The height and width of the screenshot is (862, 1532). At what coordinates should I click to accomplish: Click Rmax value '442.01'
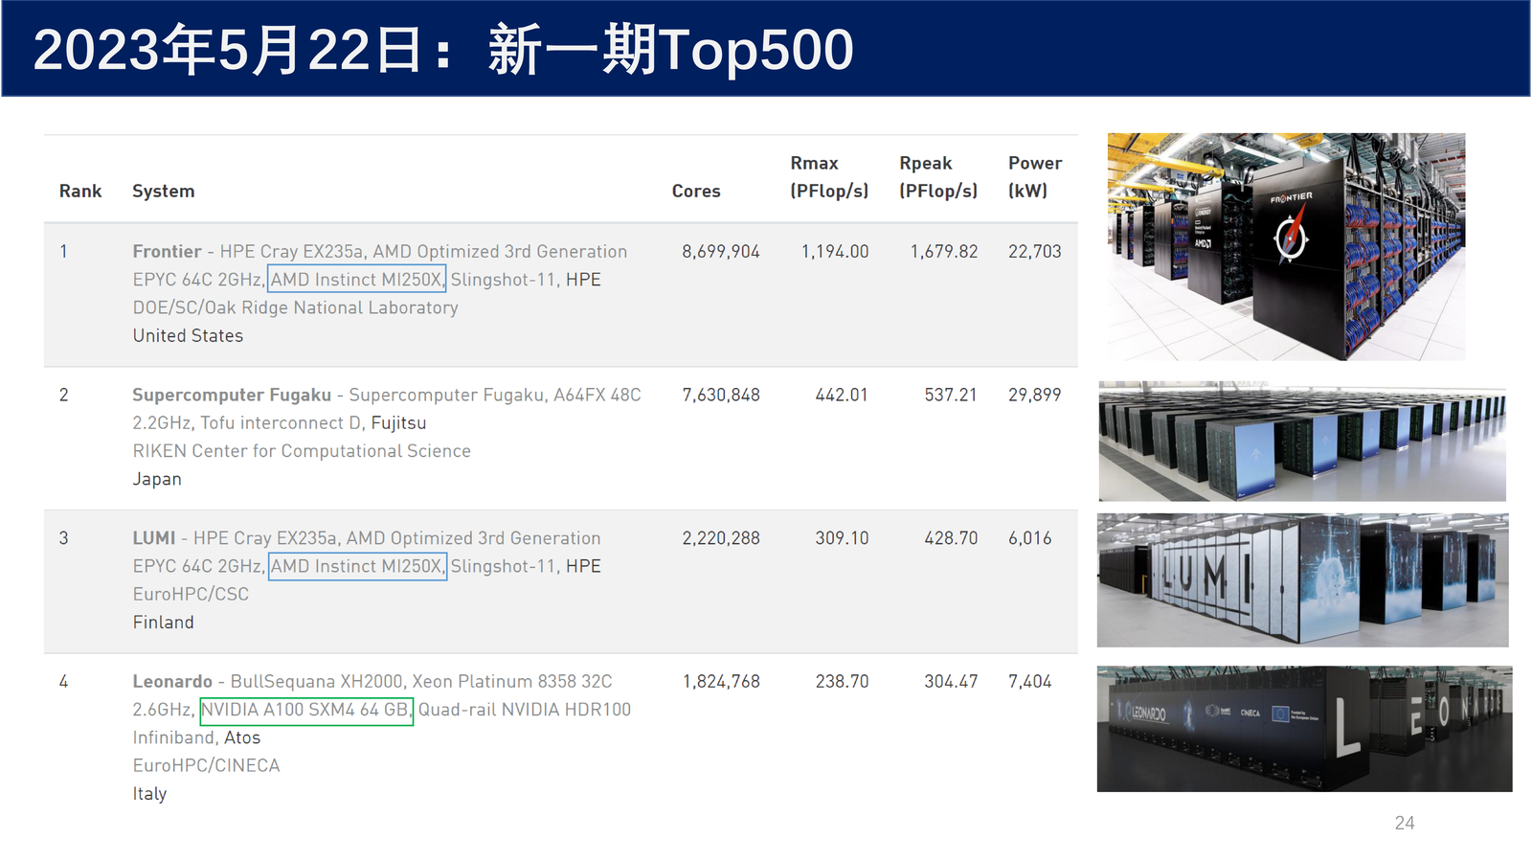[842, 395]
